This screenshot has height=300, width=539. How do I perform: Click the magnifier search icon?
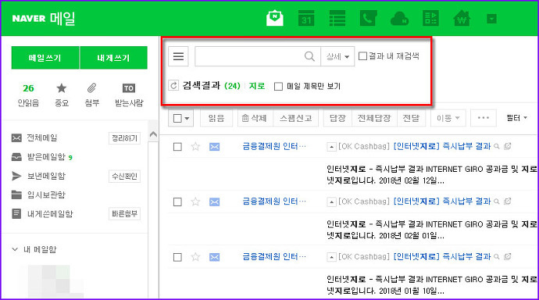[309, 56]
